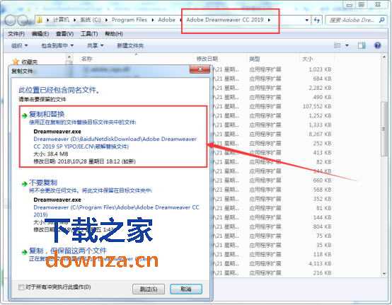Open the view options dropdown arrow beside the view icon
The width and height of the screenshot is (392, 305).
(347, 45)
